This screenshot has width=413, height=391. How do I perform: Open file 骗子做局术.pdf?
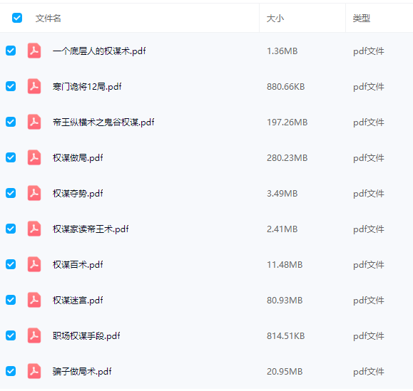pyautogui.click(x=82, y=372)
